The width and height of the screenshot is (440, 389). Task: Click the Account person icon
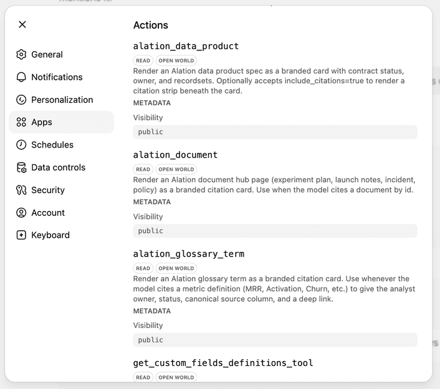pos(21,213)
